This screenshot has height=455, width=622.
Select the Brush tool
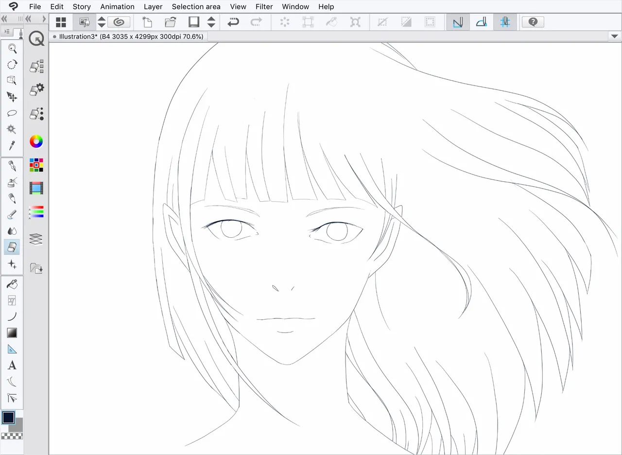(12, 215)
